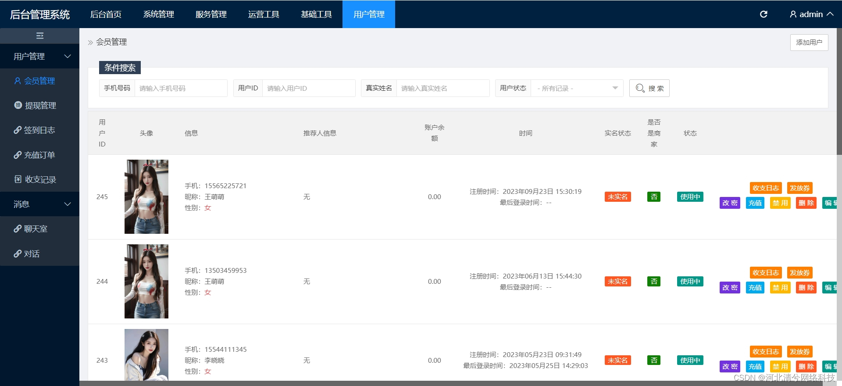The width and height of the screenshot is (842, 386).
Task: Click 收支日志 for user 244
Action: click(x=766, y=272)
